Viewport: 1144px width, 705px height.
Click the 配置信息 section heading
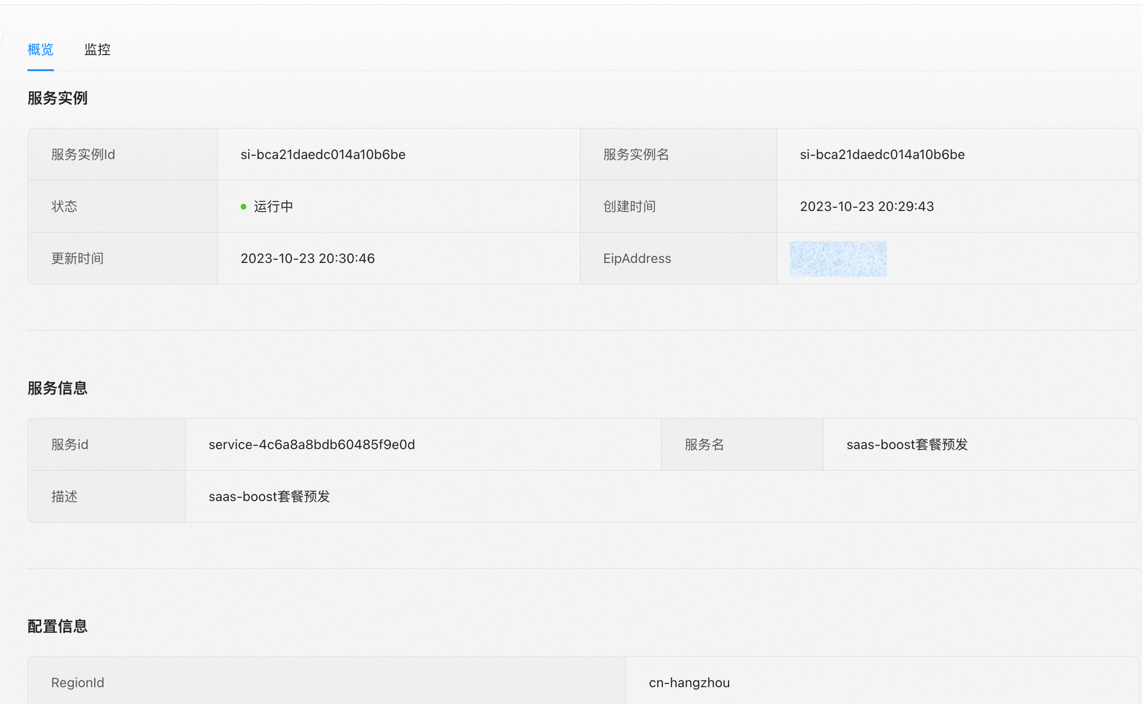point(57,626)
